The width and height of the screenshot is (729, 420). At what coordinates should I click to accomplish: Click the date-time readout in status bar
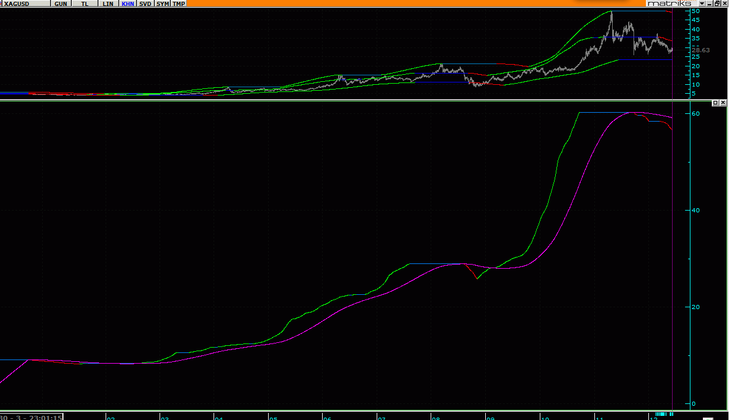pos(31,416)
